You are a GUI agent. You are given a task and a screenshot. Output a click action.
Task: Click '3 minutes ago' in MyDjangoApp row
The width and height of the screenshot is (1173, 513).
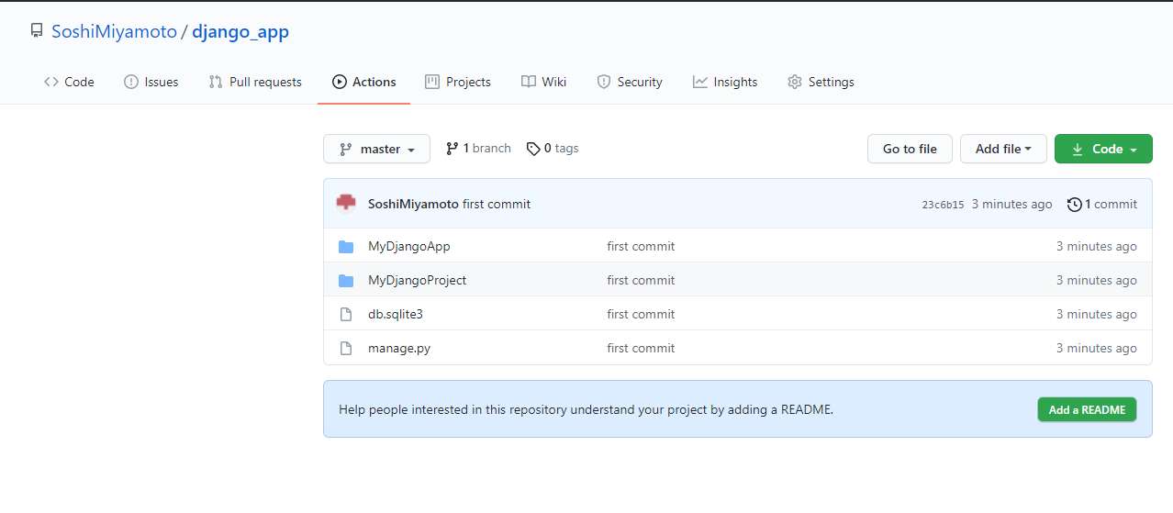click(x=1096, y=246)
